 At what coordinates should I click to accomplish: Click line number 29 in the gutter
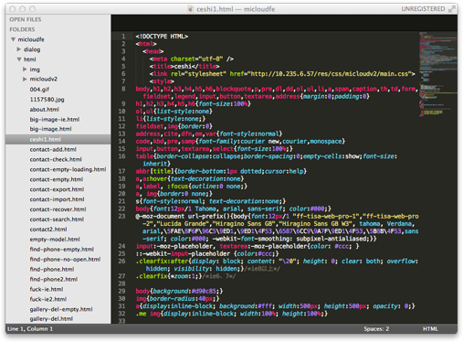pos(121,291)
